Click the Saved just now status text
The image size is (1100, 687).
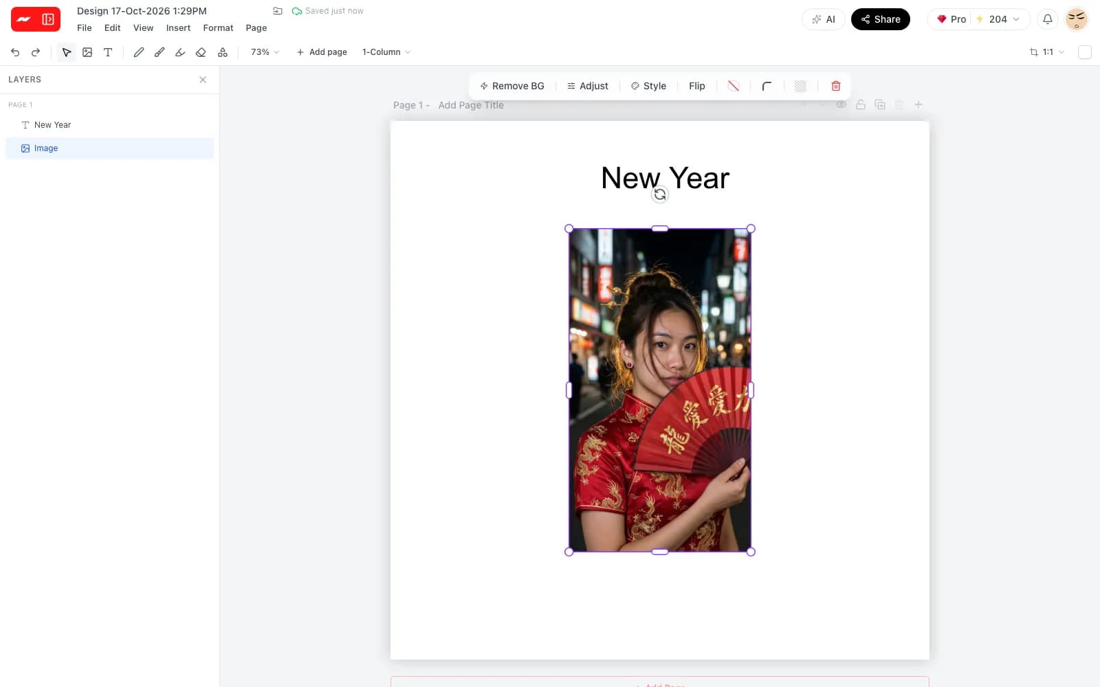334,11
